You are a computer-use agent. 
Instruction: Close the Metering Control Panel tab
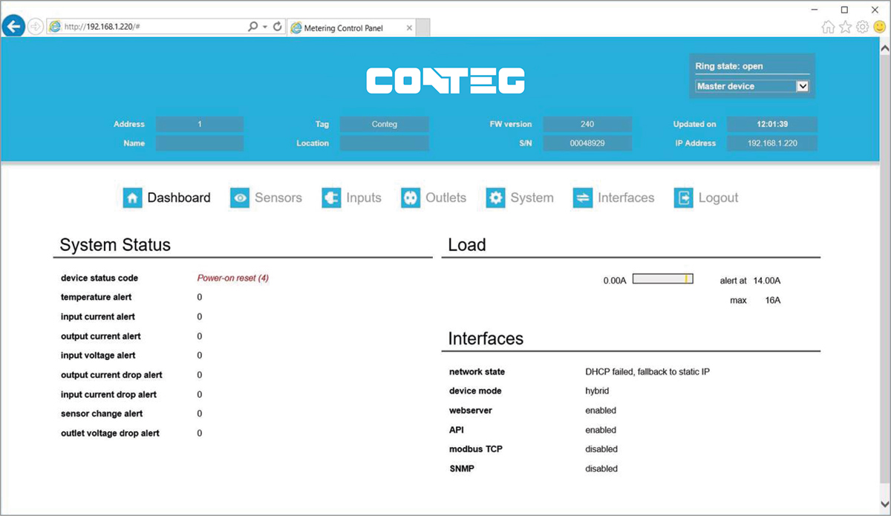coord(409,27)
